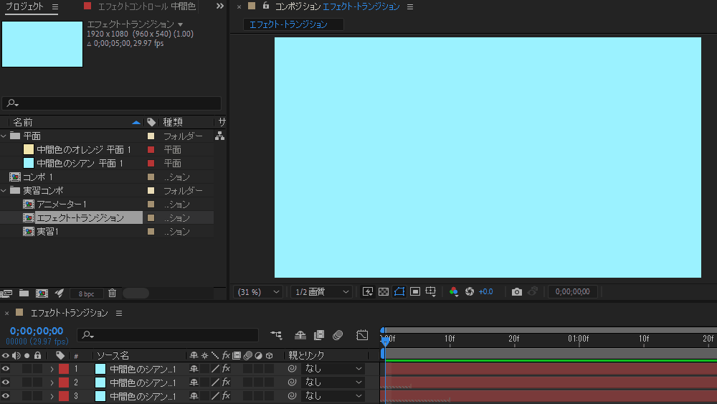Open layer 1 parent dropdown なし
The width and height of the screenshot is (717, 404).
click(333, 369)
